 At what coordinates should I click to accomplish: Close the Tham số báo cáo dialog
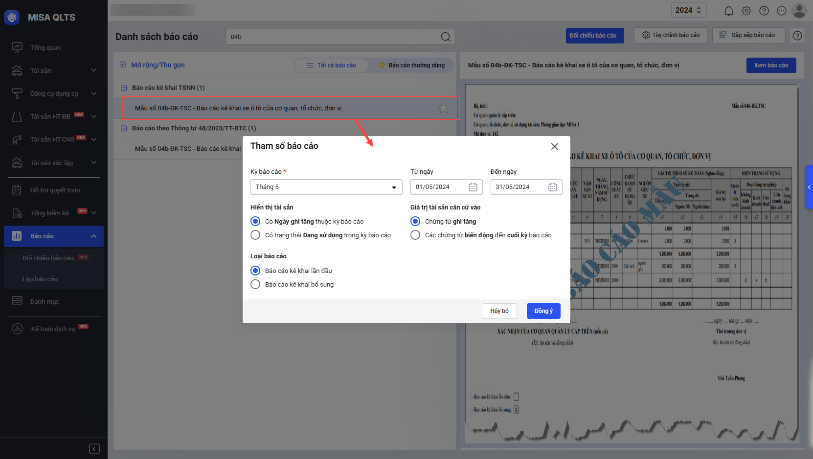(554, 146)
